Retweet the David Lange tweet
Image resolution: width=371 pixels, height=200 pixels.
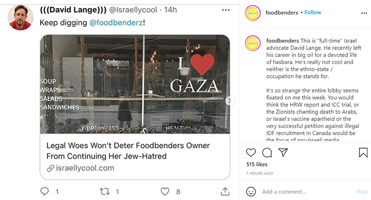[105, 191]
